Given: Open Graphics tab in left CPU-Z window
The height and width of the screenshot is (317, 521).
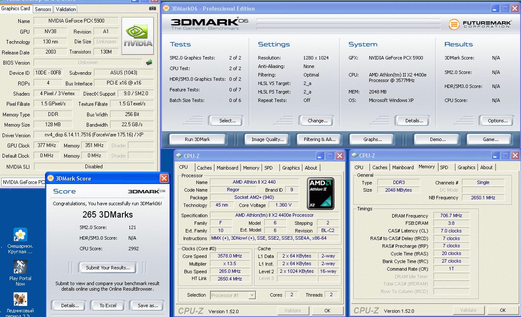Looking at the screenshot, I should [291, 168].
